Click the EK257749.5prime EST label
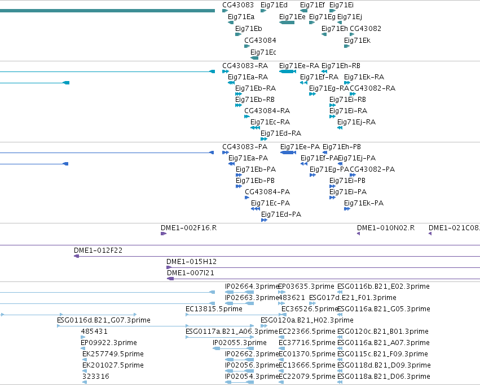The width and height of the screenshot is (480, 385). click(x=113, y=355)
